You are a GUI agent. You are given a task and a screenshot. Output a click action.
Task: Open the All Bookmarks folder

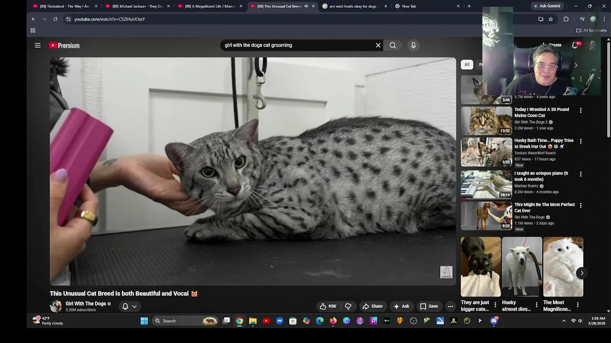[x=591, y=30]
